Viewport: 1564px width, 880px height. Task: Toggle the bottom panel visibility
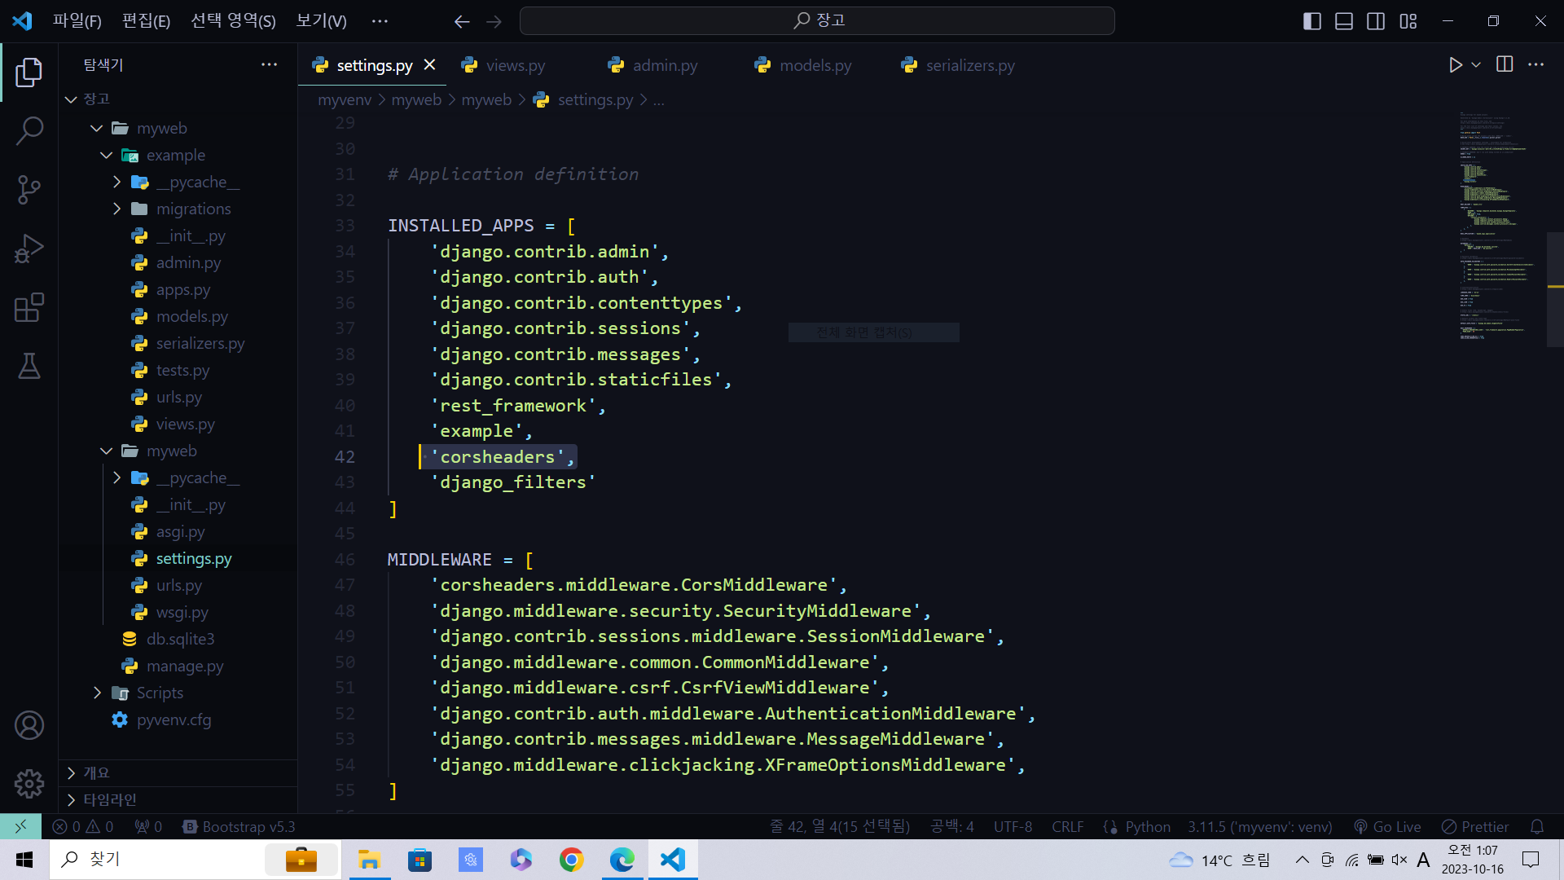tap(1344, 21)
